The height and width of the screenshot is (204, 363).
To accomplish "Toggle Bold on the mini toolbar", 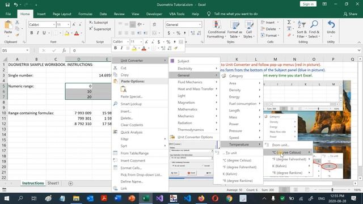I will 115,48.
